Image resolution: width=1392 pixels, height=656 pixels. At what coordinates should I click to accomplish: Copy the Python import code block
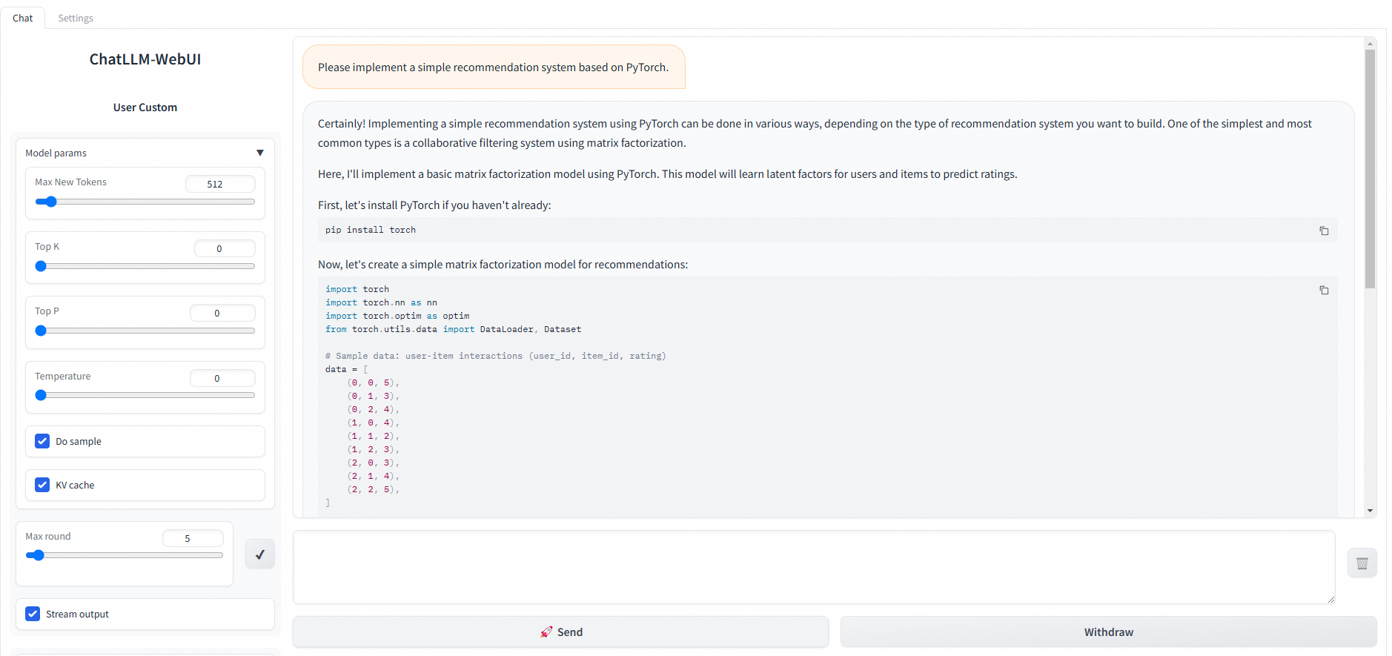point(1324,291)
